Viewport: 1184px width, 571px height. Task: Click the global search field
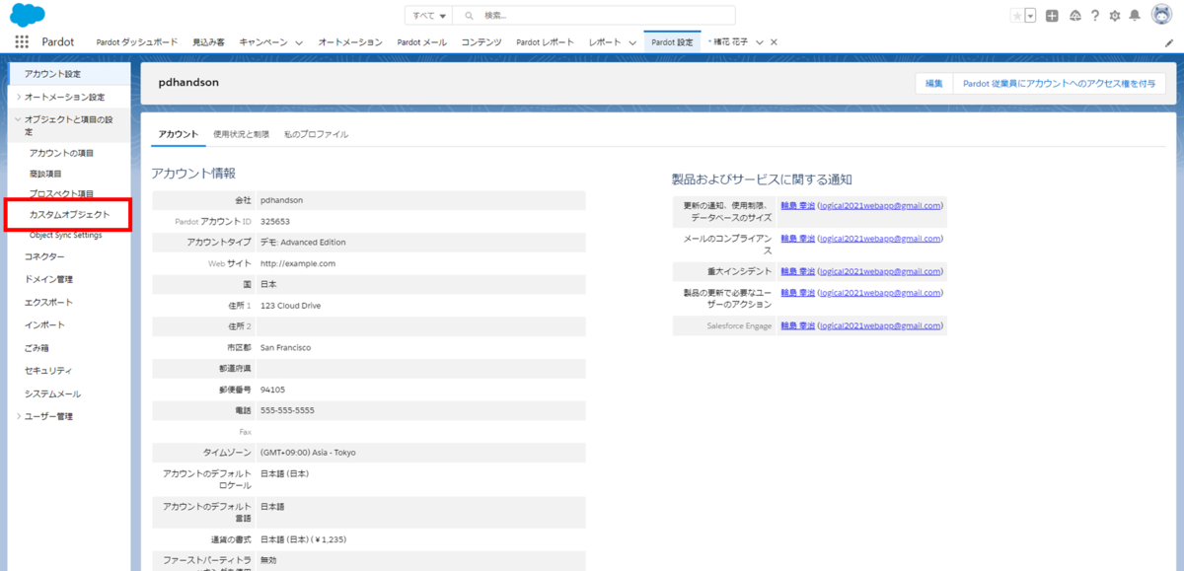[x=593, y=16]
